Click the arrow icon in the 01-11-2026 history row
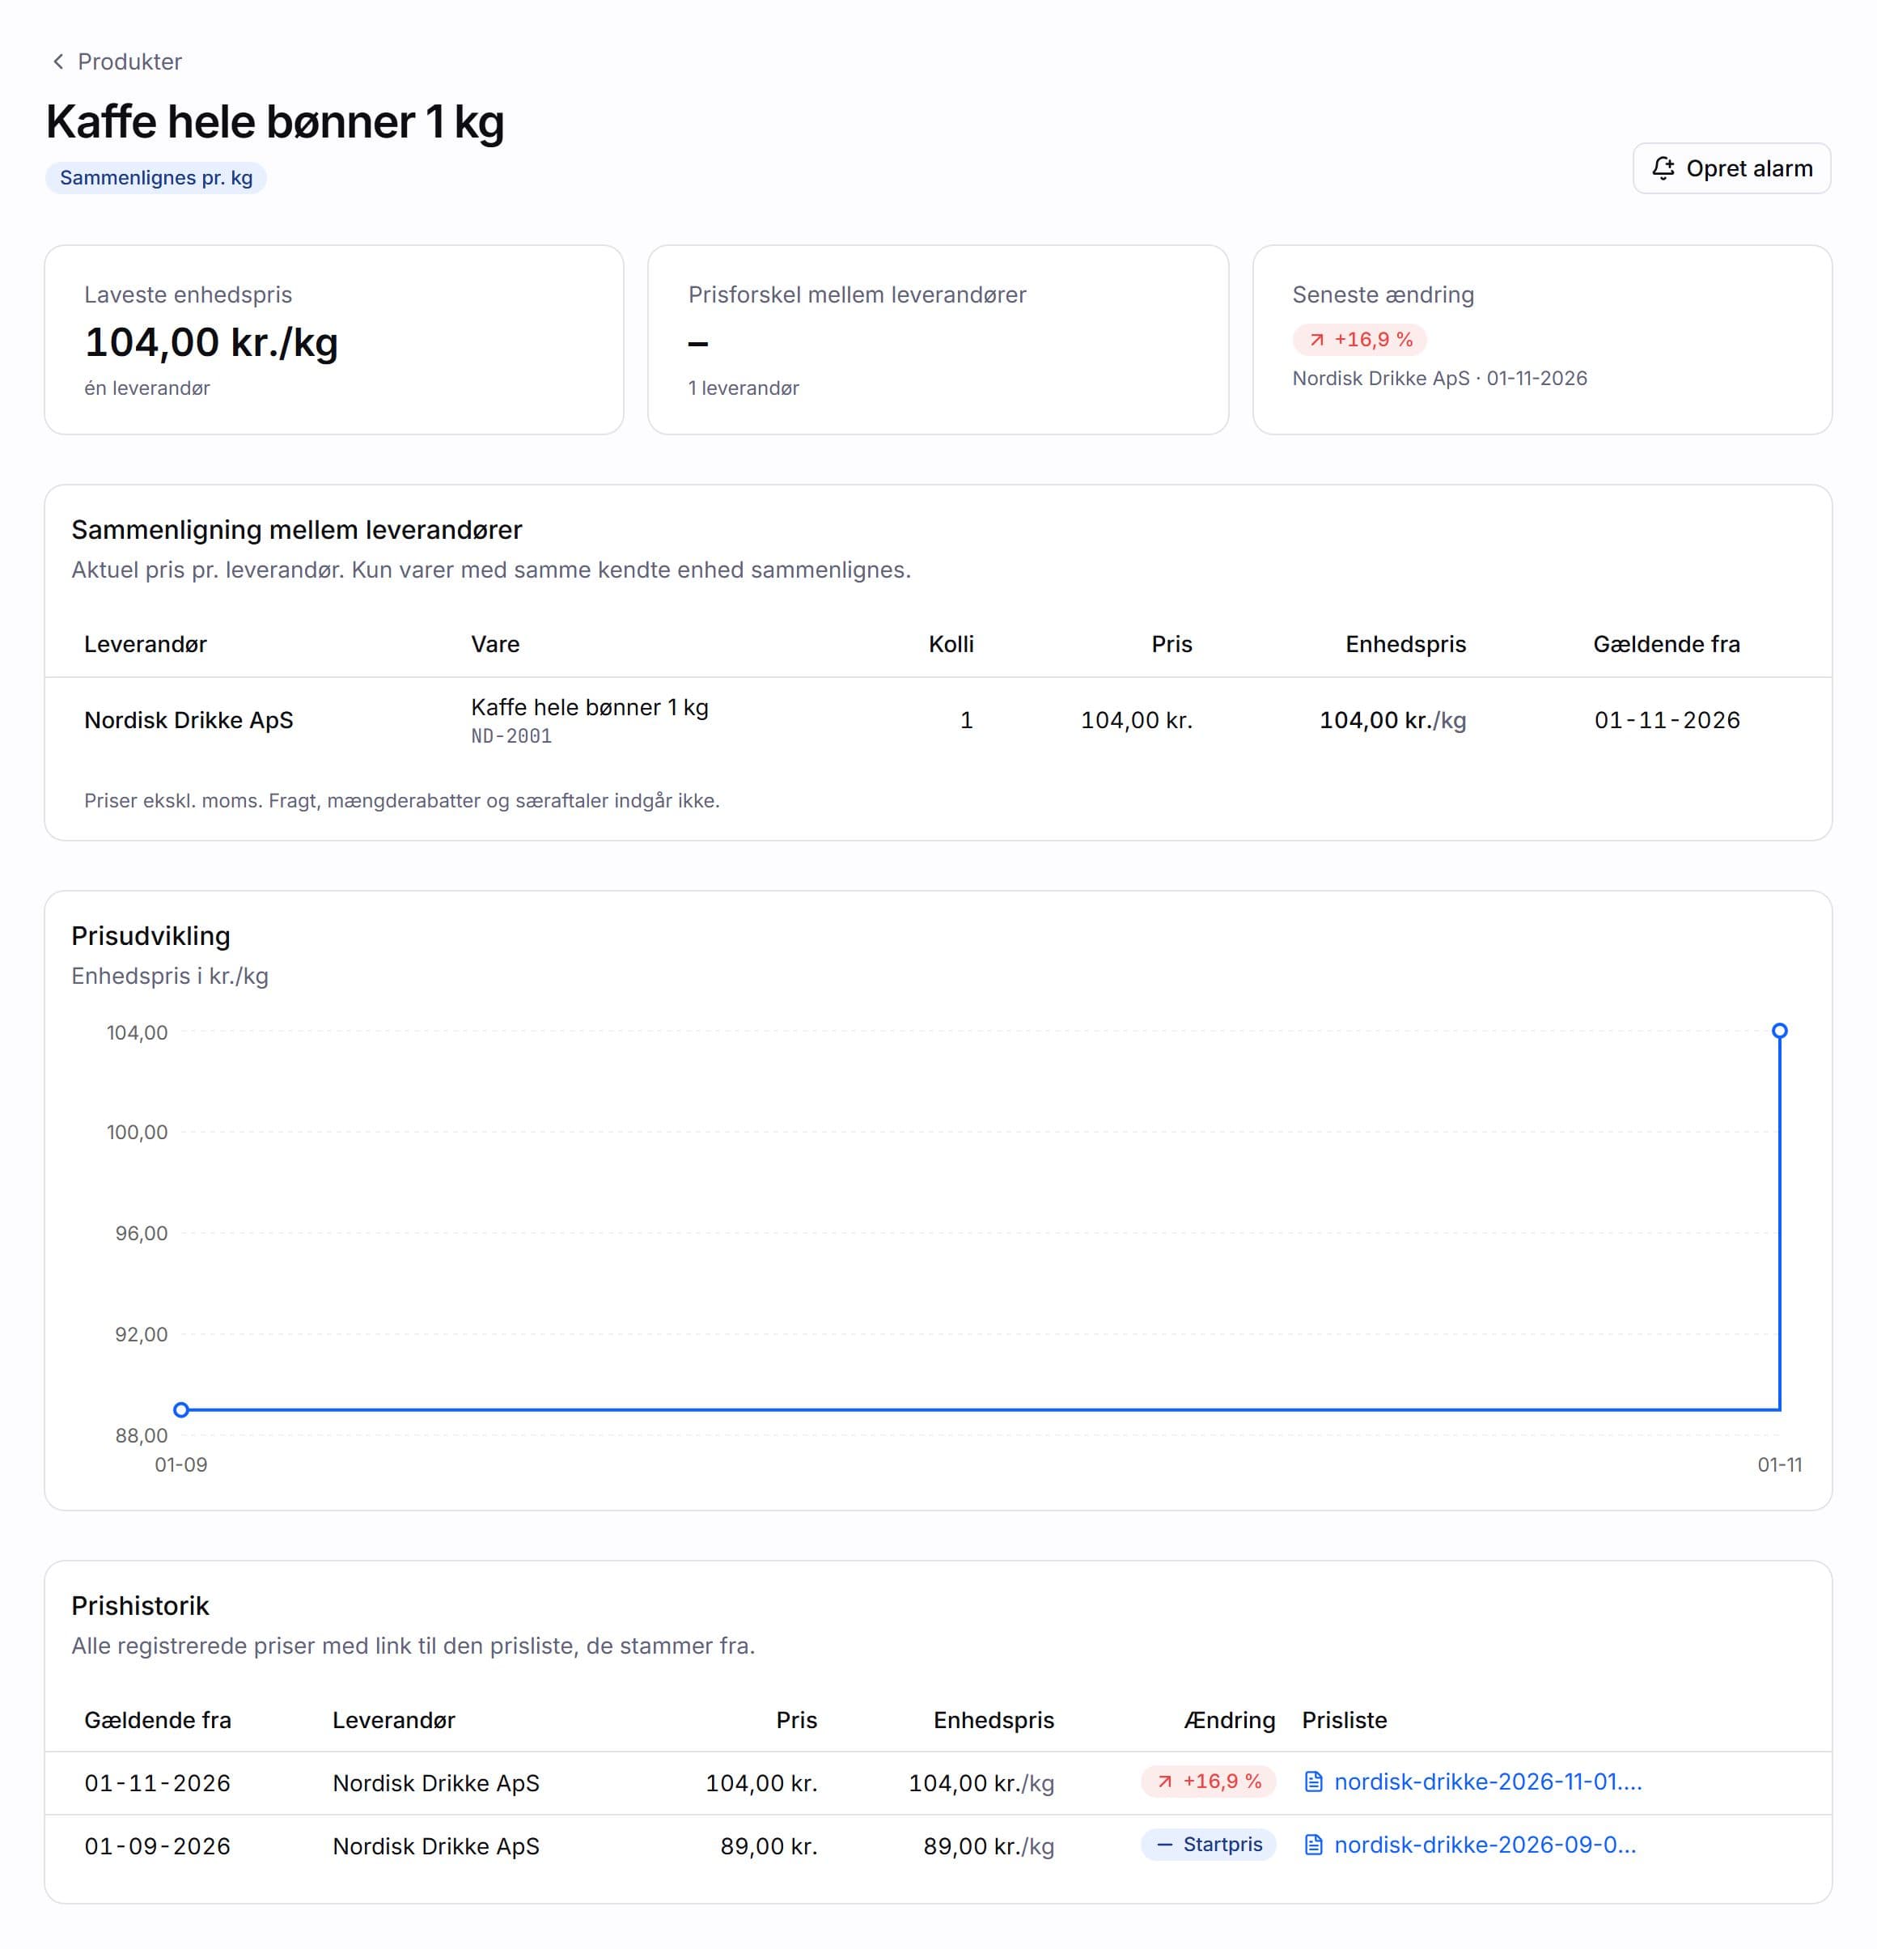This screenshot has height=1949, width=1877. (x=1164, y=1782)
